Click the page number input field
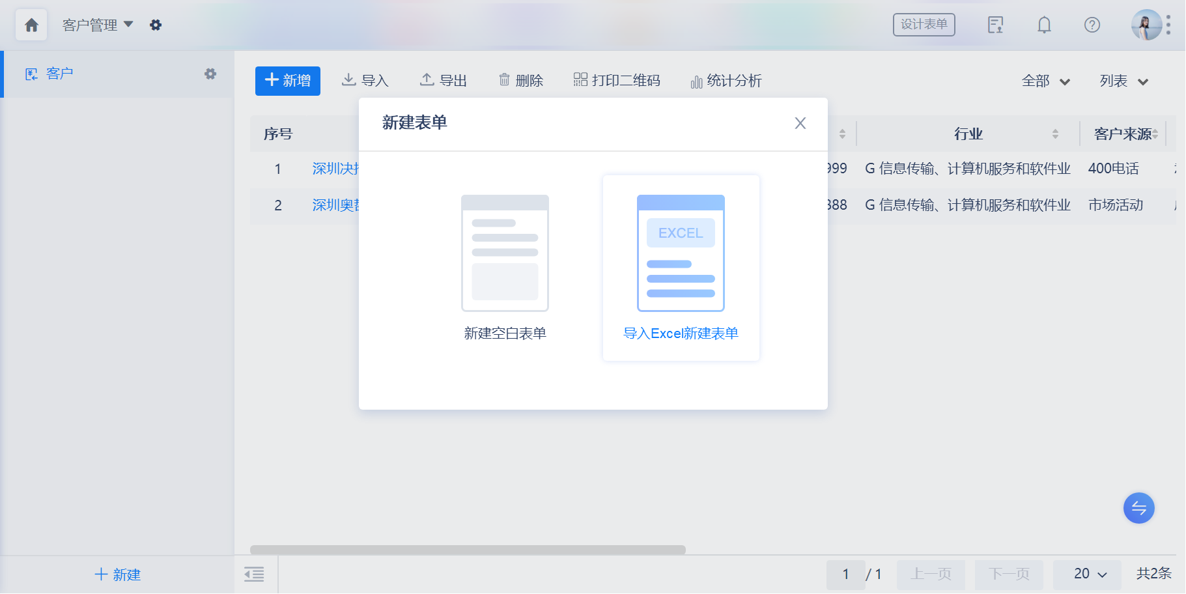1186x594 pixels. tap(845, 574)
